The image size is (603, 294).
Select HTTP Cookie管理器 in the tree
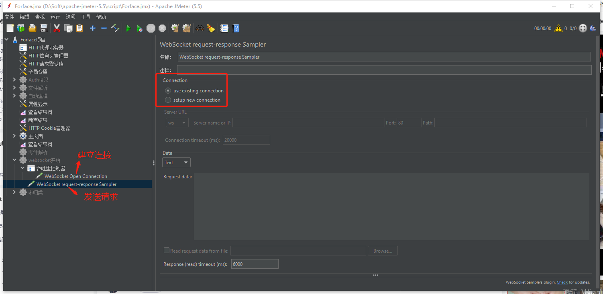(49, 128)
